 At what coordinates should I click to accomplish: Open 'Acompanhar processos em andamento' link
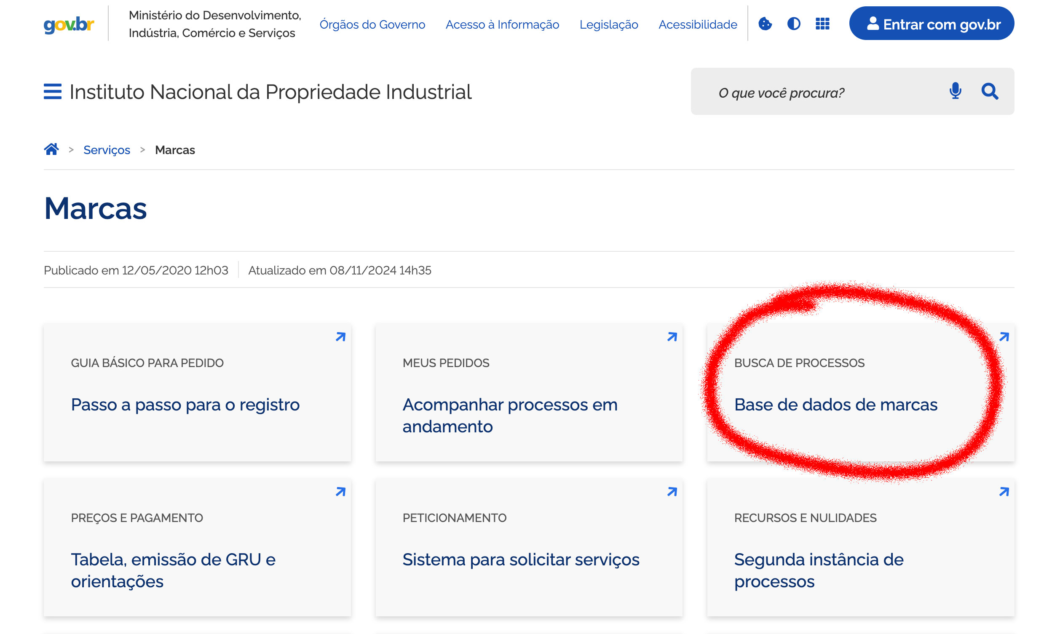(x=510, y=416)
